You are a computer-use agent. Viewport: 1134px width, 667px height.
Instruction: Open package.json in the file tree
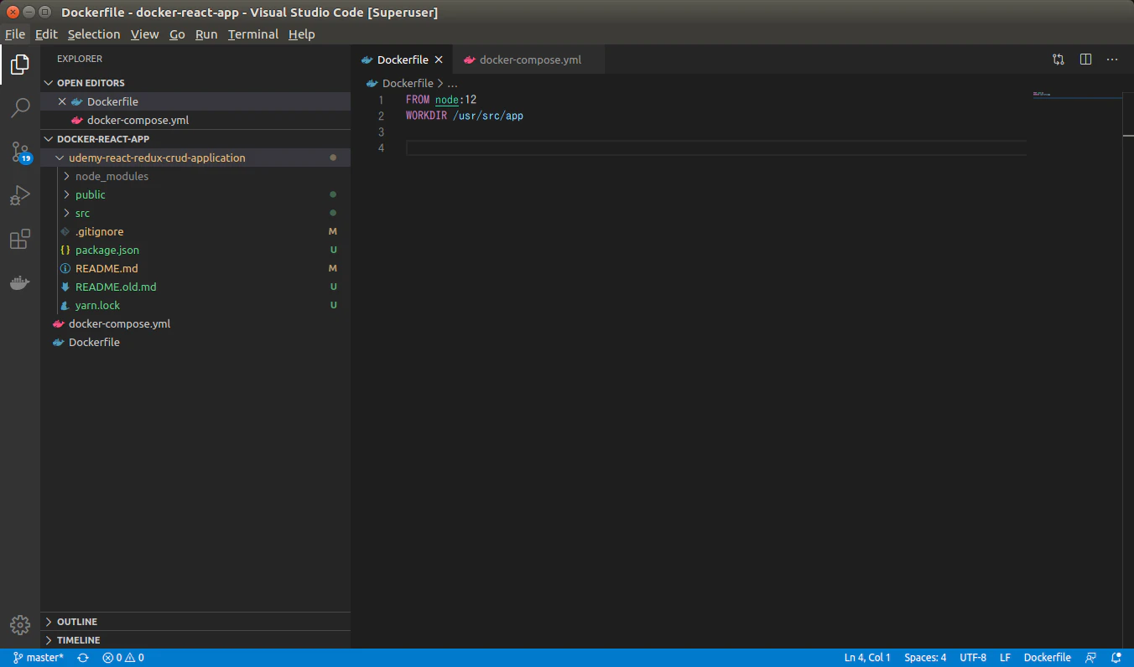click(x=195, y=250)
